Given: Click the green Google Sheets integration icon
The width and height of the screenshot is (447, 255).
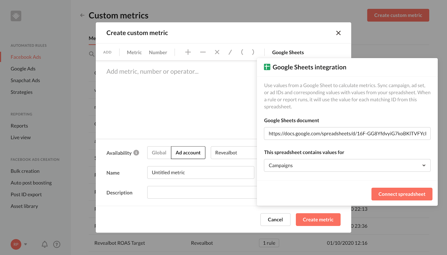Looking at the screenshot, I should 267,67.
